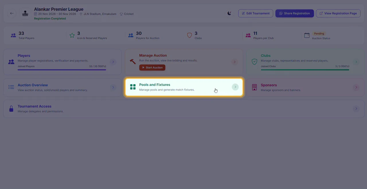Click the Joined Clubs progress bar
The image size is (367, 189).
pyautogui.click(x=305, y=70)
